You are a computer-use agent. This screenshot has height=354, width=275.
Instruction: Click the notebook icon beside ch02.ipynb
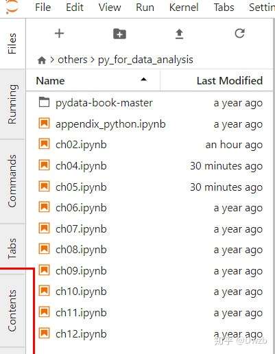coord(44,144)
